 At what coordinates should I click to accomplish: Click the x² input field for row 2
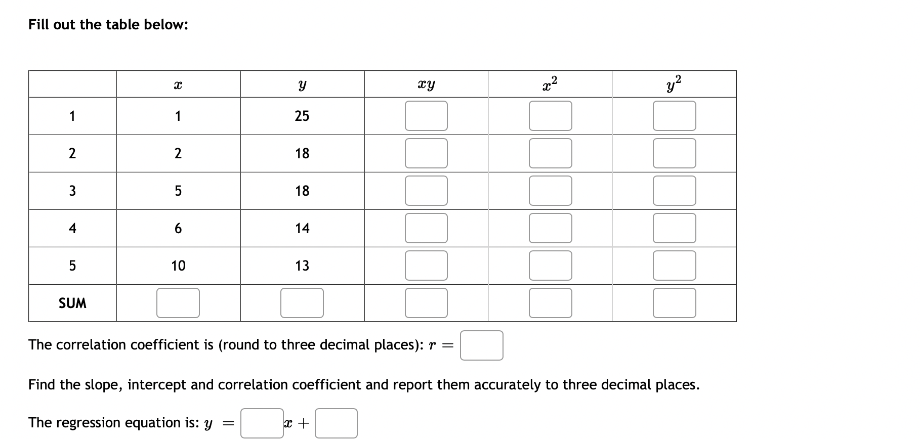(550, 153)
